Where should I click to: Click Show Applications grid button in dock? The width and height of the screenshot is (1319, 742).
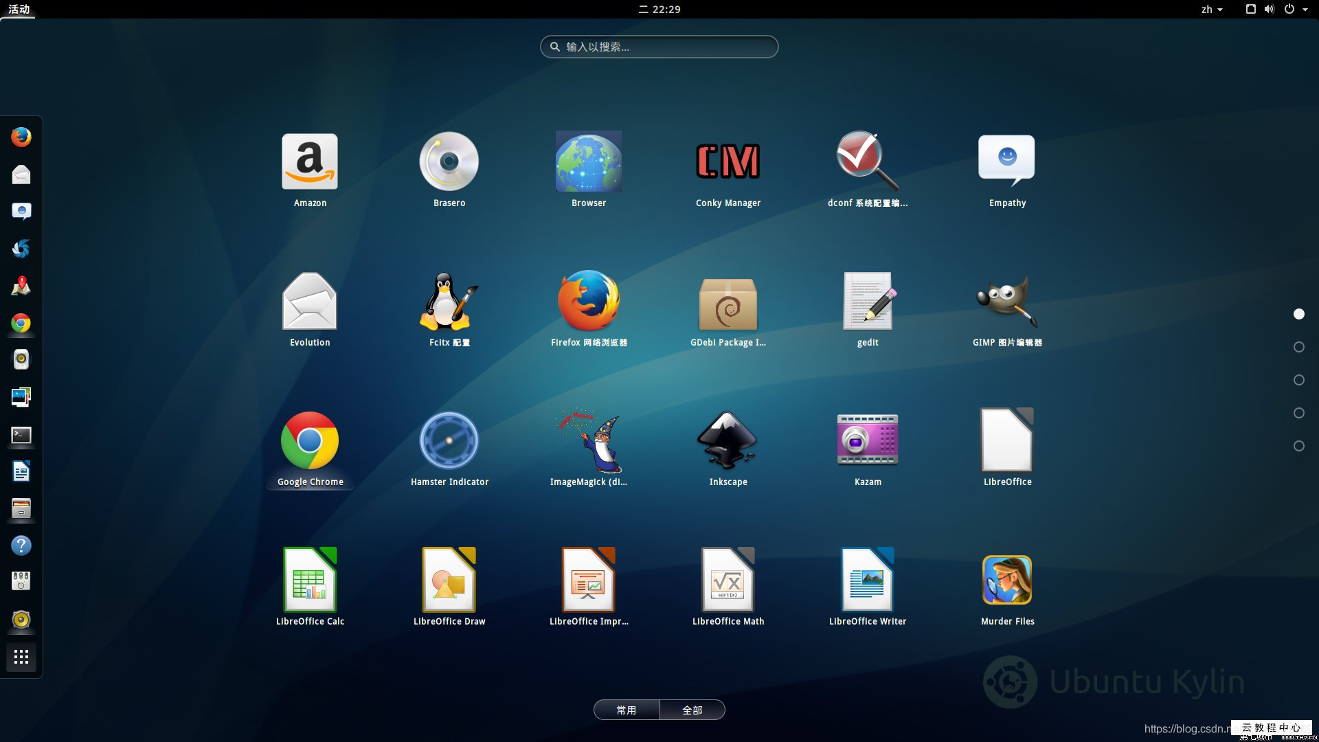click(x=21, y=657)
